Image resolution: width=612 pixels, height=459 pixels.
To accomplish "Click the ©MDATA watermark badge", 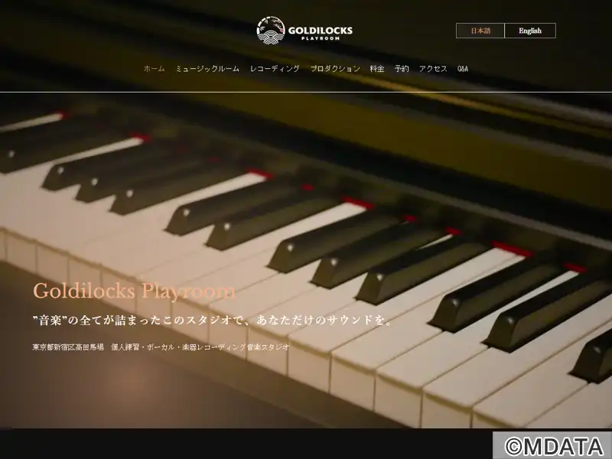I will pos(552,445).
